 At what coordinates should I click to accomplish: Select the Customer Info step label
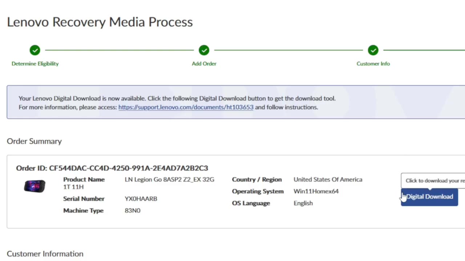[373, 64]
